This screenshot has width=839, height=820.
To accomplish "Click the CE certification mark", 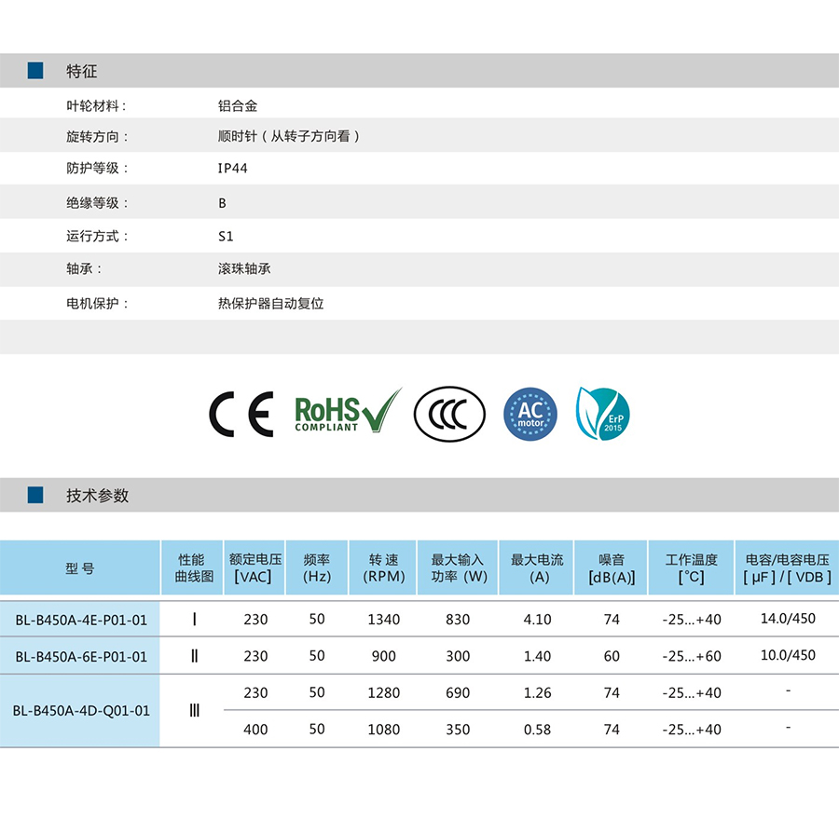I will pyautogui.click(x=241, y=414).
